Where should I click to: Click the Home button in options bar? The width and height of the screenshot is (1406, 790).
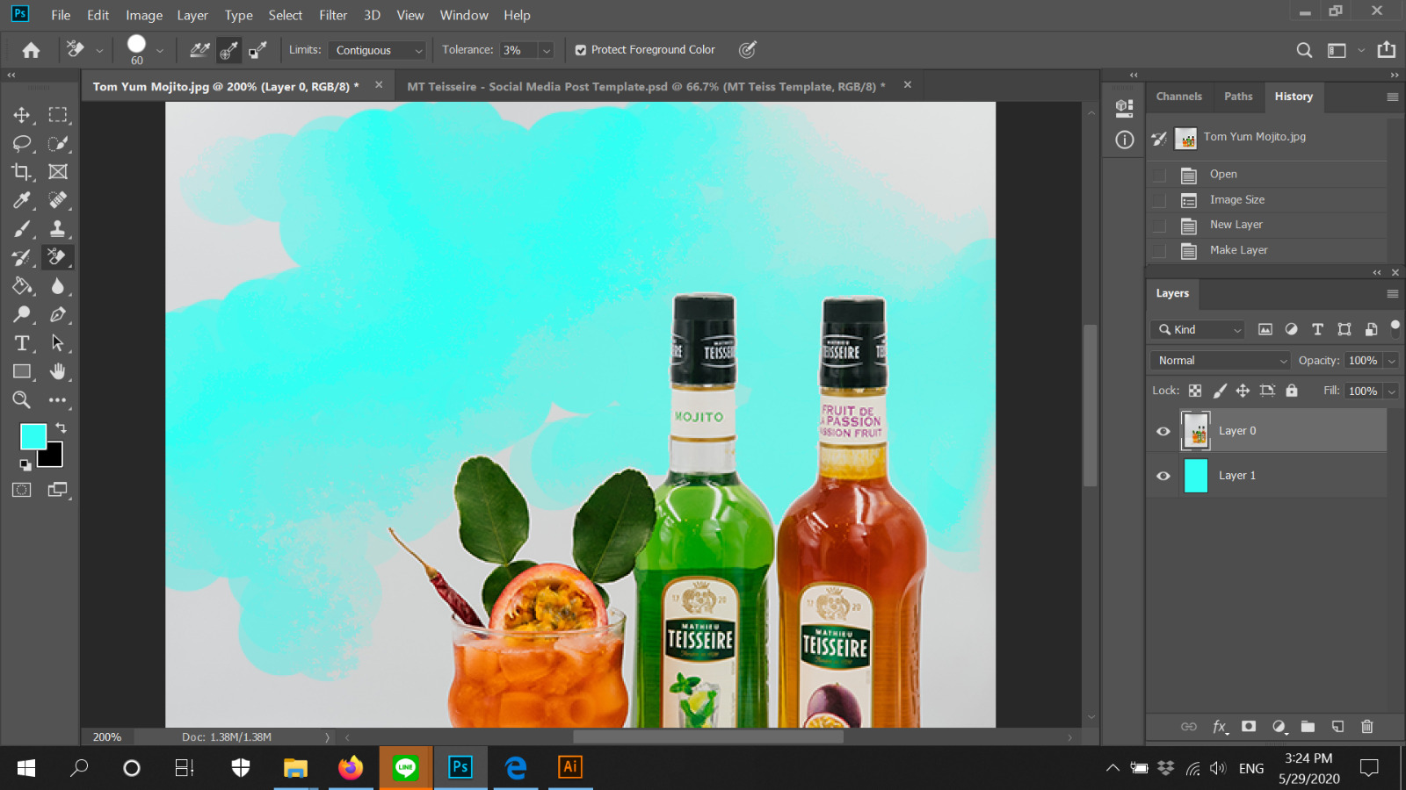[x=31, y=50]
